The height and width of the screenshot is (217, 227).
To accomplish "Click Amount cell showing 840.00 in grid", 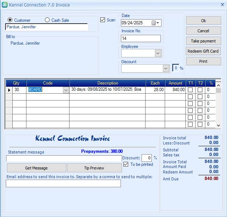I will [x=175, y=90].
